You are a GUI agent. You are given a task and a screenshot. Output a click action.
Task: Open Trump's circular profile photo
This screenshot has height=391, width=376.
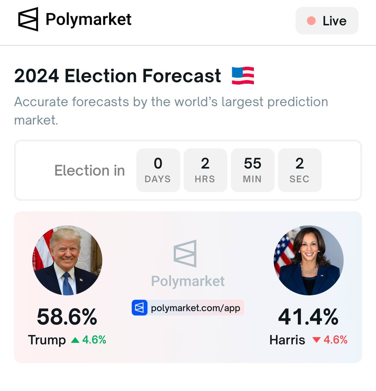[x=67, y=260]
